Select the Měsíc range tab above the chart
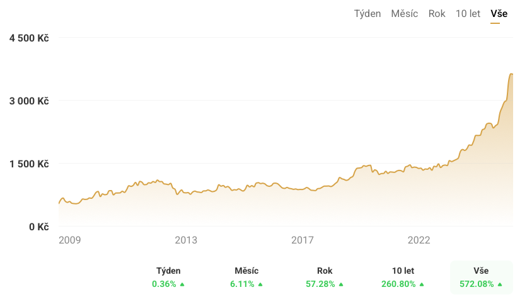Screen dimensions: 515x297 click(x=404, y=14)
